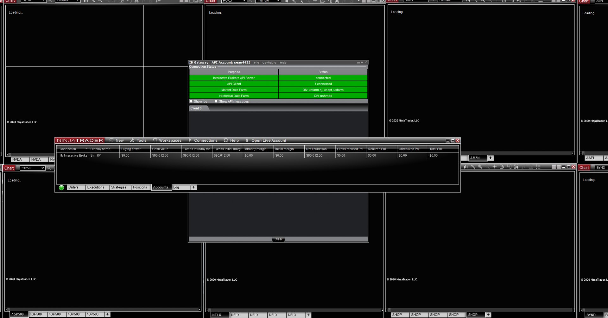Image resolution: width=608 pixels, height=318 pixels.
Task: Click the Historical Data Farm row
Action: pyautogui.click(x=278, y=96)
